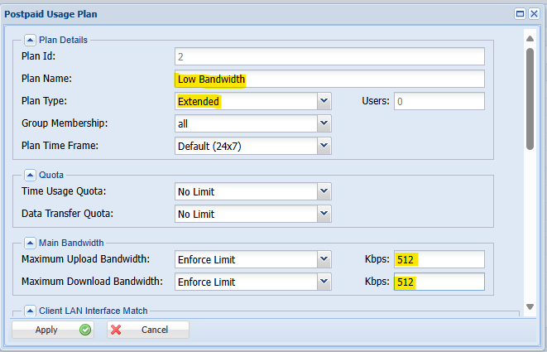Open the Group Membership dropdown

coord(324,123)
